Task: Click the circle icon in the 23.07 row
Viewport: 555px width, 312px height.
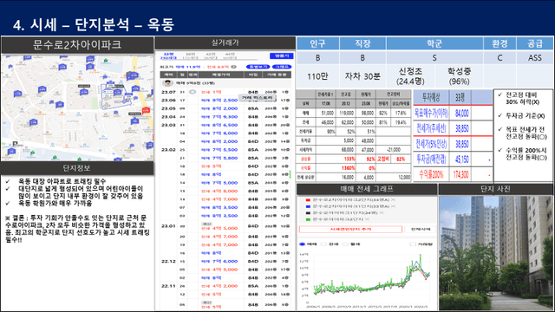Action: [193, 92]
